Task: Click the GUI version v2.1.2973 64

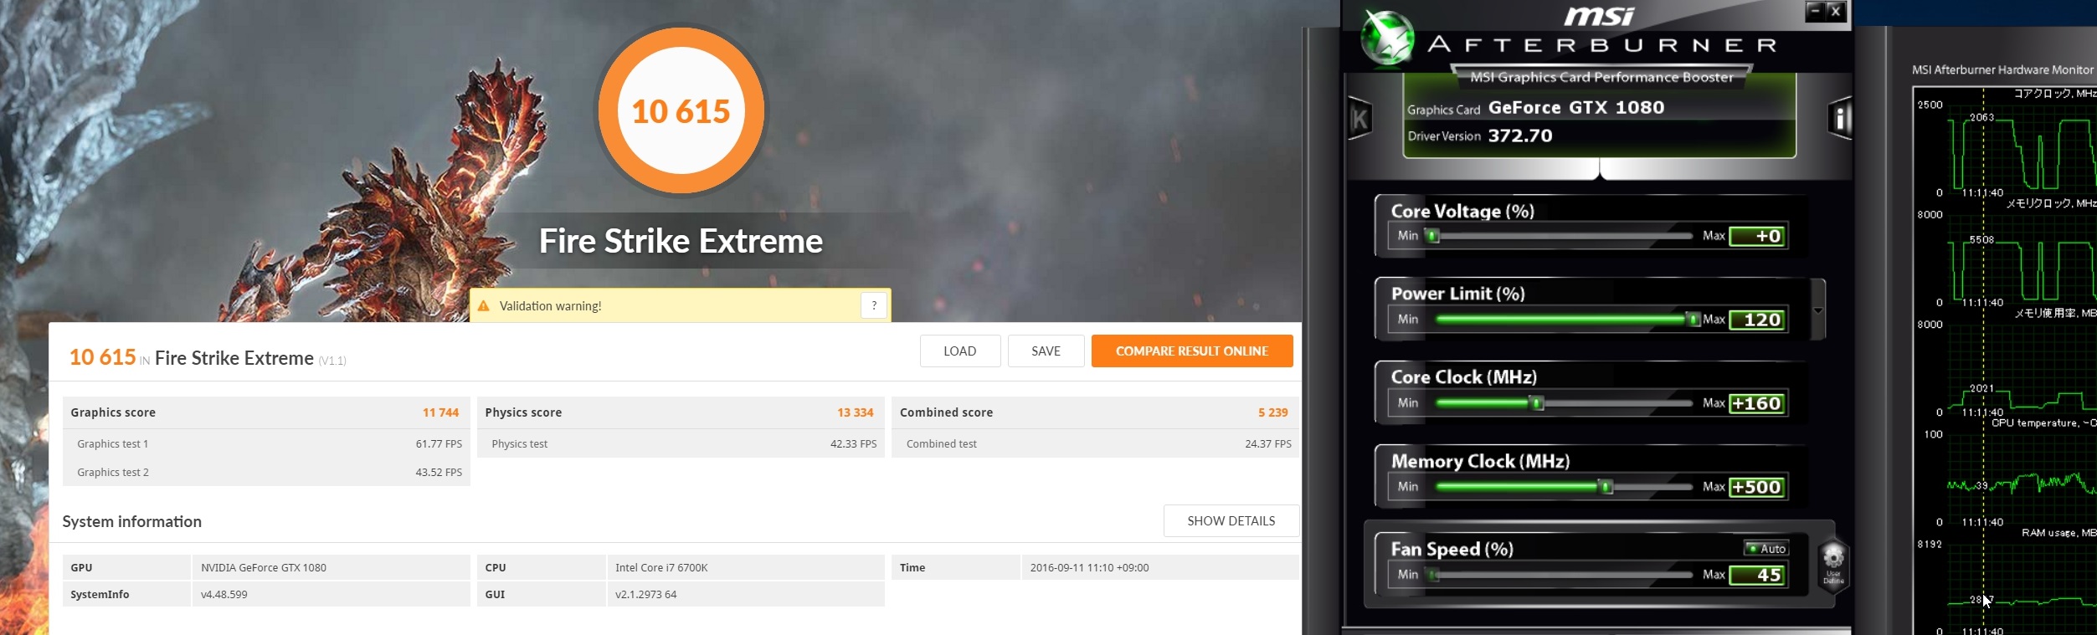Action: 645,595
